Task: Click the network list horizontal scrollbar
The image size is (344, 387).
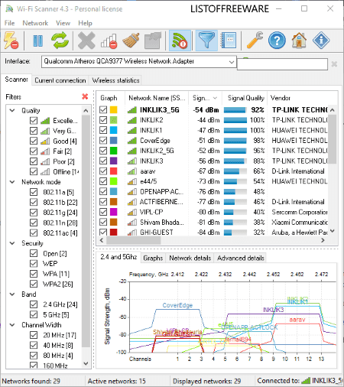Action: [x=134, y=240]
